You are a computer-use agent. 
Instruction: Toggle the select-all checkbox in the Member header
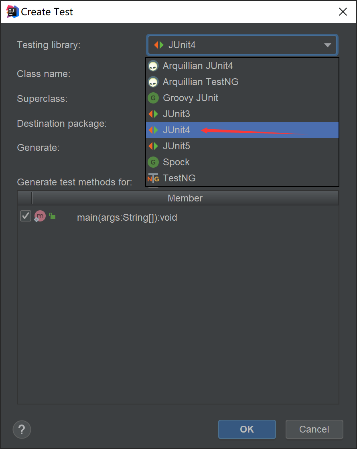coord(25,198)
